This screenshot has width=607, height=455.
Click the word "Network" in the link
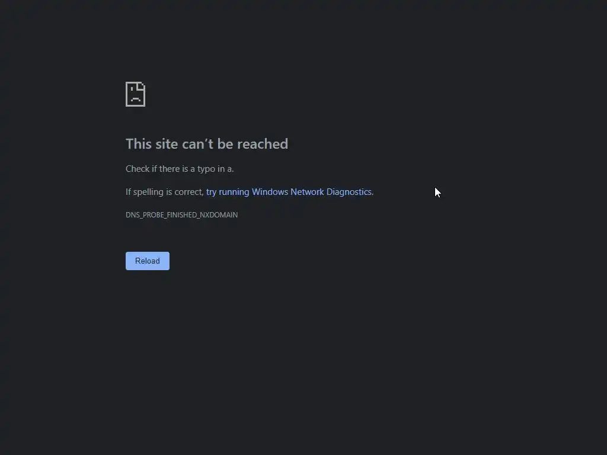coord(307,192)
